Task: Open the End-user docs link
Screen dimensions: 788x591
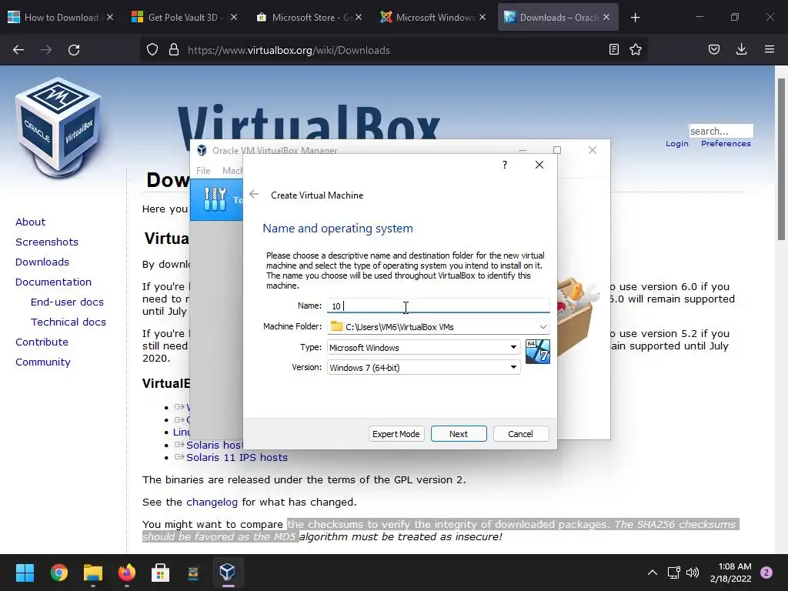Action: click(x=67, y=302)
